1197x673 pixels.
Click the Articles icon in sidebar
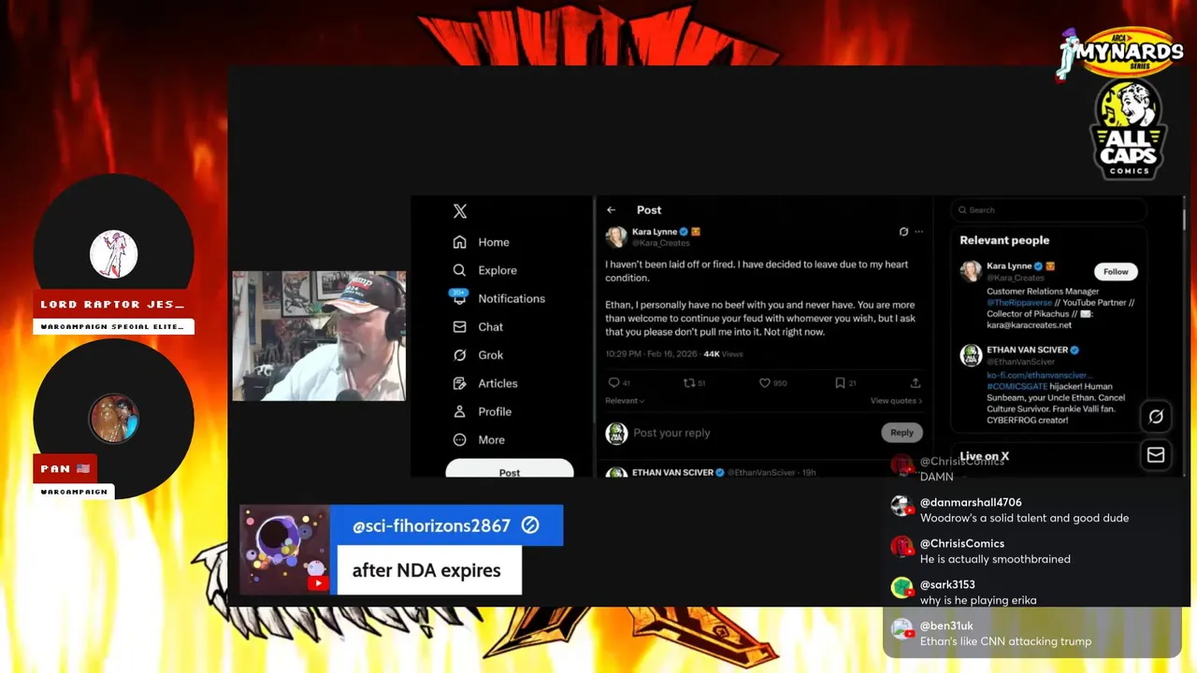tap(459, 383)
